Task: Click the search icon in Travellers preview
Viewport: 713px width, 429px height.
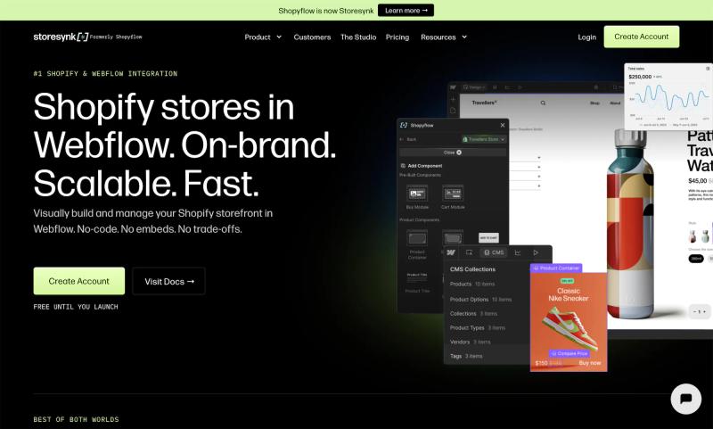Action: coord(543,103)
